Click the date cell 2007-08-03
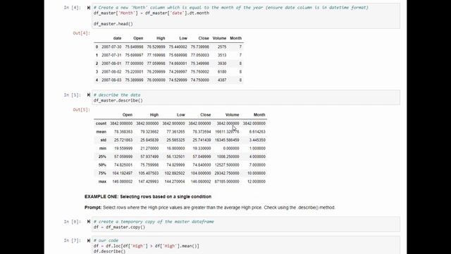 click(111, 80)
